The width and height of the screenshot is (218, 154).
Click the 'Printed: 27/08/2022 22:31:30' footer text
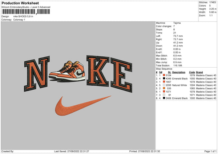(x=145, y=151)
